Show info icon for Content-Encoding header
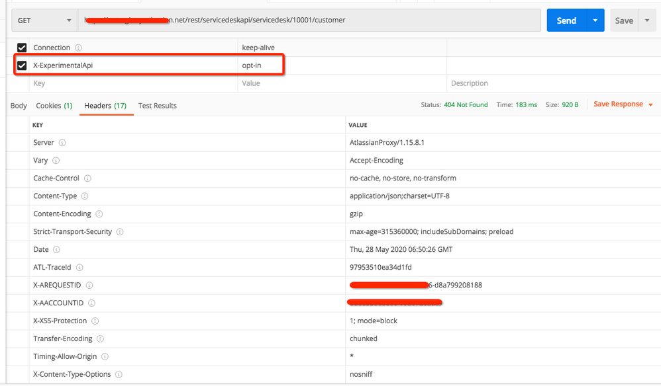The height and width of the screenshot is (386, 661). point(99,213)
